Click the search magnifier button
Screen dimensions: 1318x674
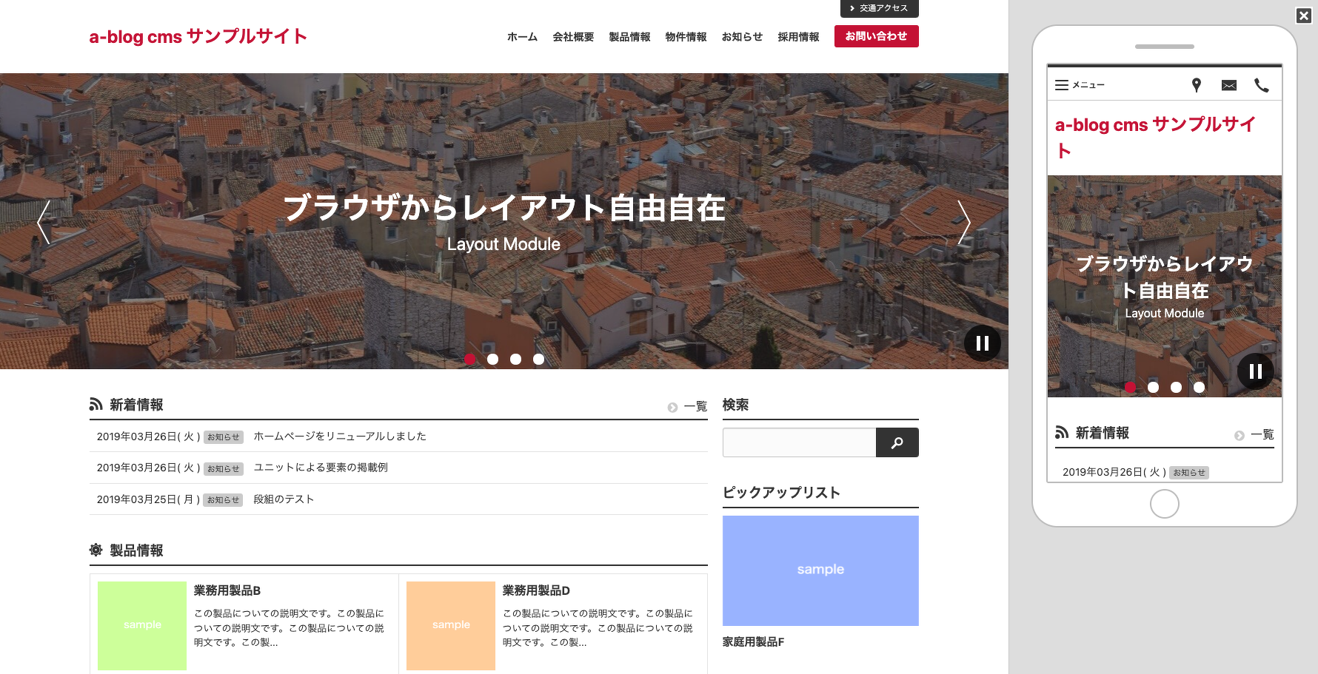897,442
